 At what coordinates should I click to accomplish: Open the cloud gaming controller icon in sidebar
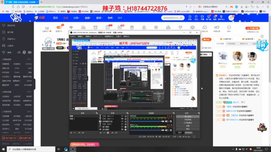[x=4, y=46]
